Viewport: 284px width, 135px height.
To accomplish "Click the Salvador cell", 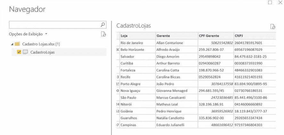I will [138, 56].
